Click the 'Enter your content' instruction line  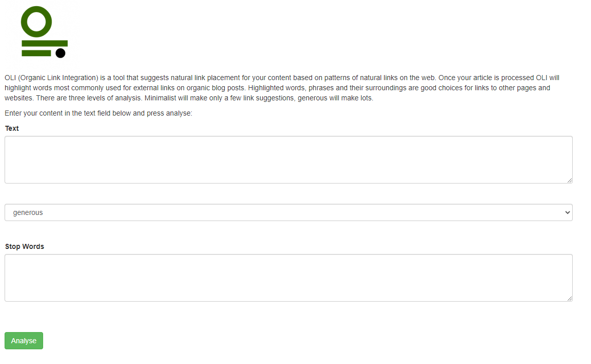click(x=98, y=113)
